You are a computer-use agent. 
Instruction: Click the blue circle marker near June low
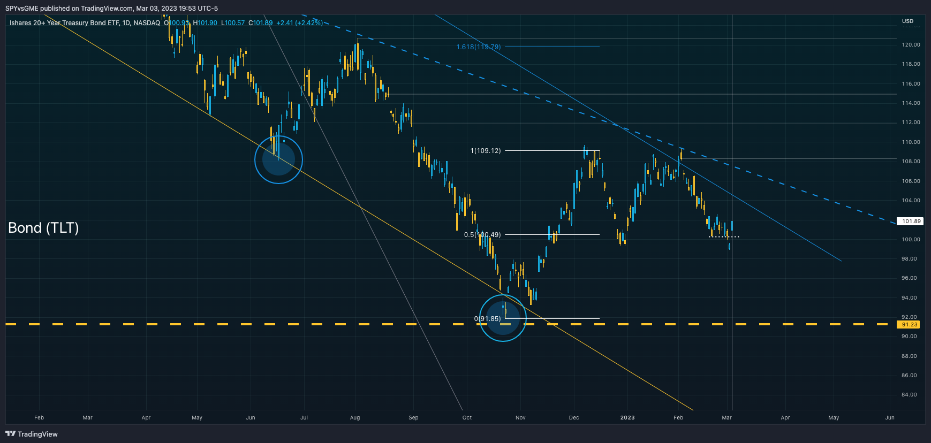(278, 159)
